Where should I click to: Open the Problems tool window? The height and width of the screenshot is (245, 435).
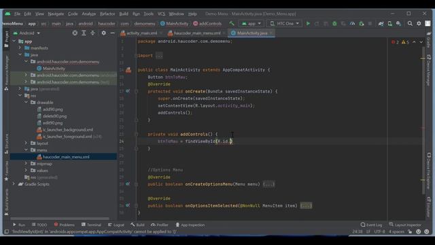click(x=65, y=225)
